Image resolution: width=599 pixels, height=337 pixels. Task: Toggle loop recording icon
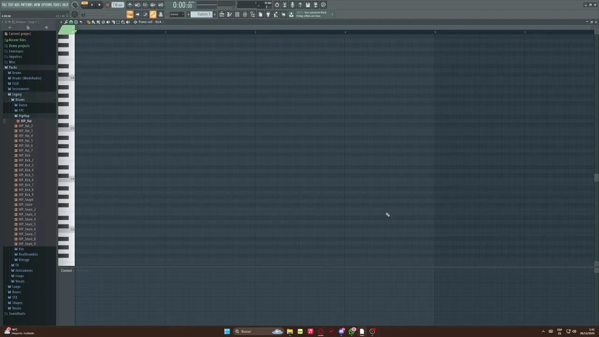[x=161, y=5]
